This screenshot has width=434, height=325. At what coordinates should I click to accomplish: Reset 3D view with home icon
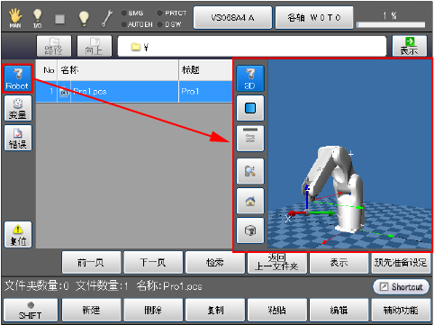tap(250, 201)
